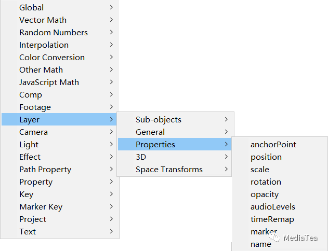This screenshot has height=251, width=328.
Task: Open the General layer submenu
Action: [x=150, y=132]
